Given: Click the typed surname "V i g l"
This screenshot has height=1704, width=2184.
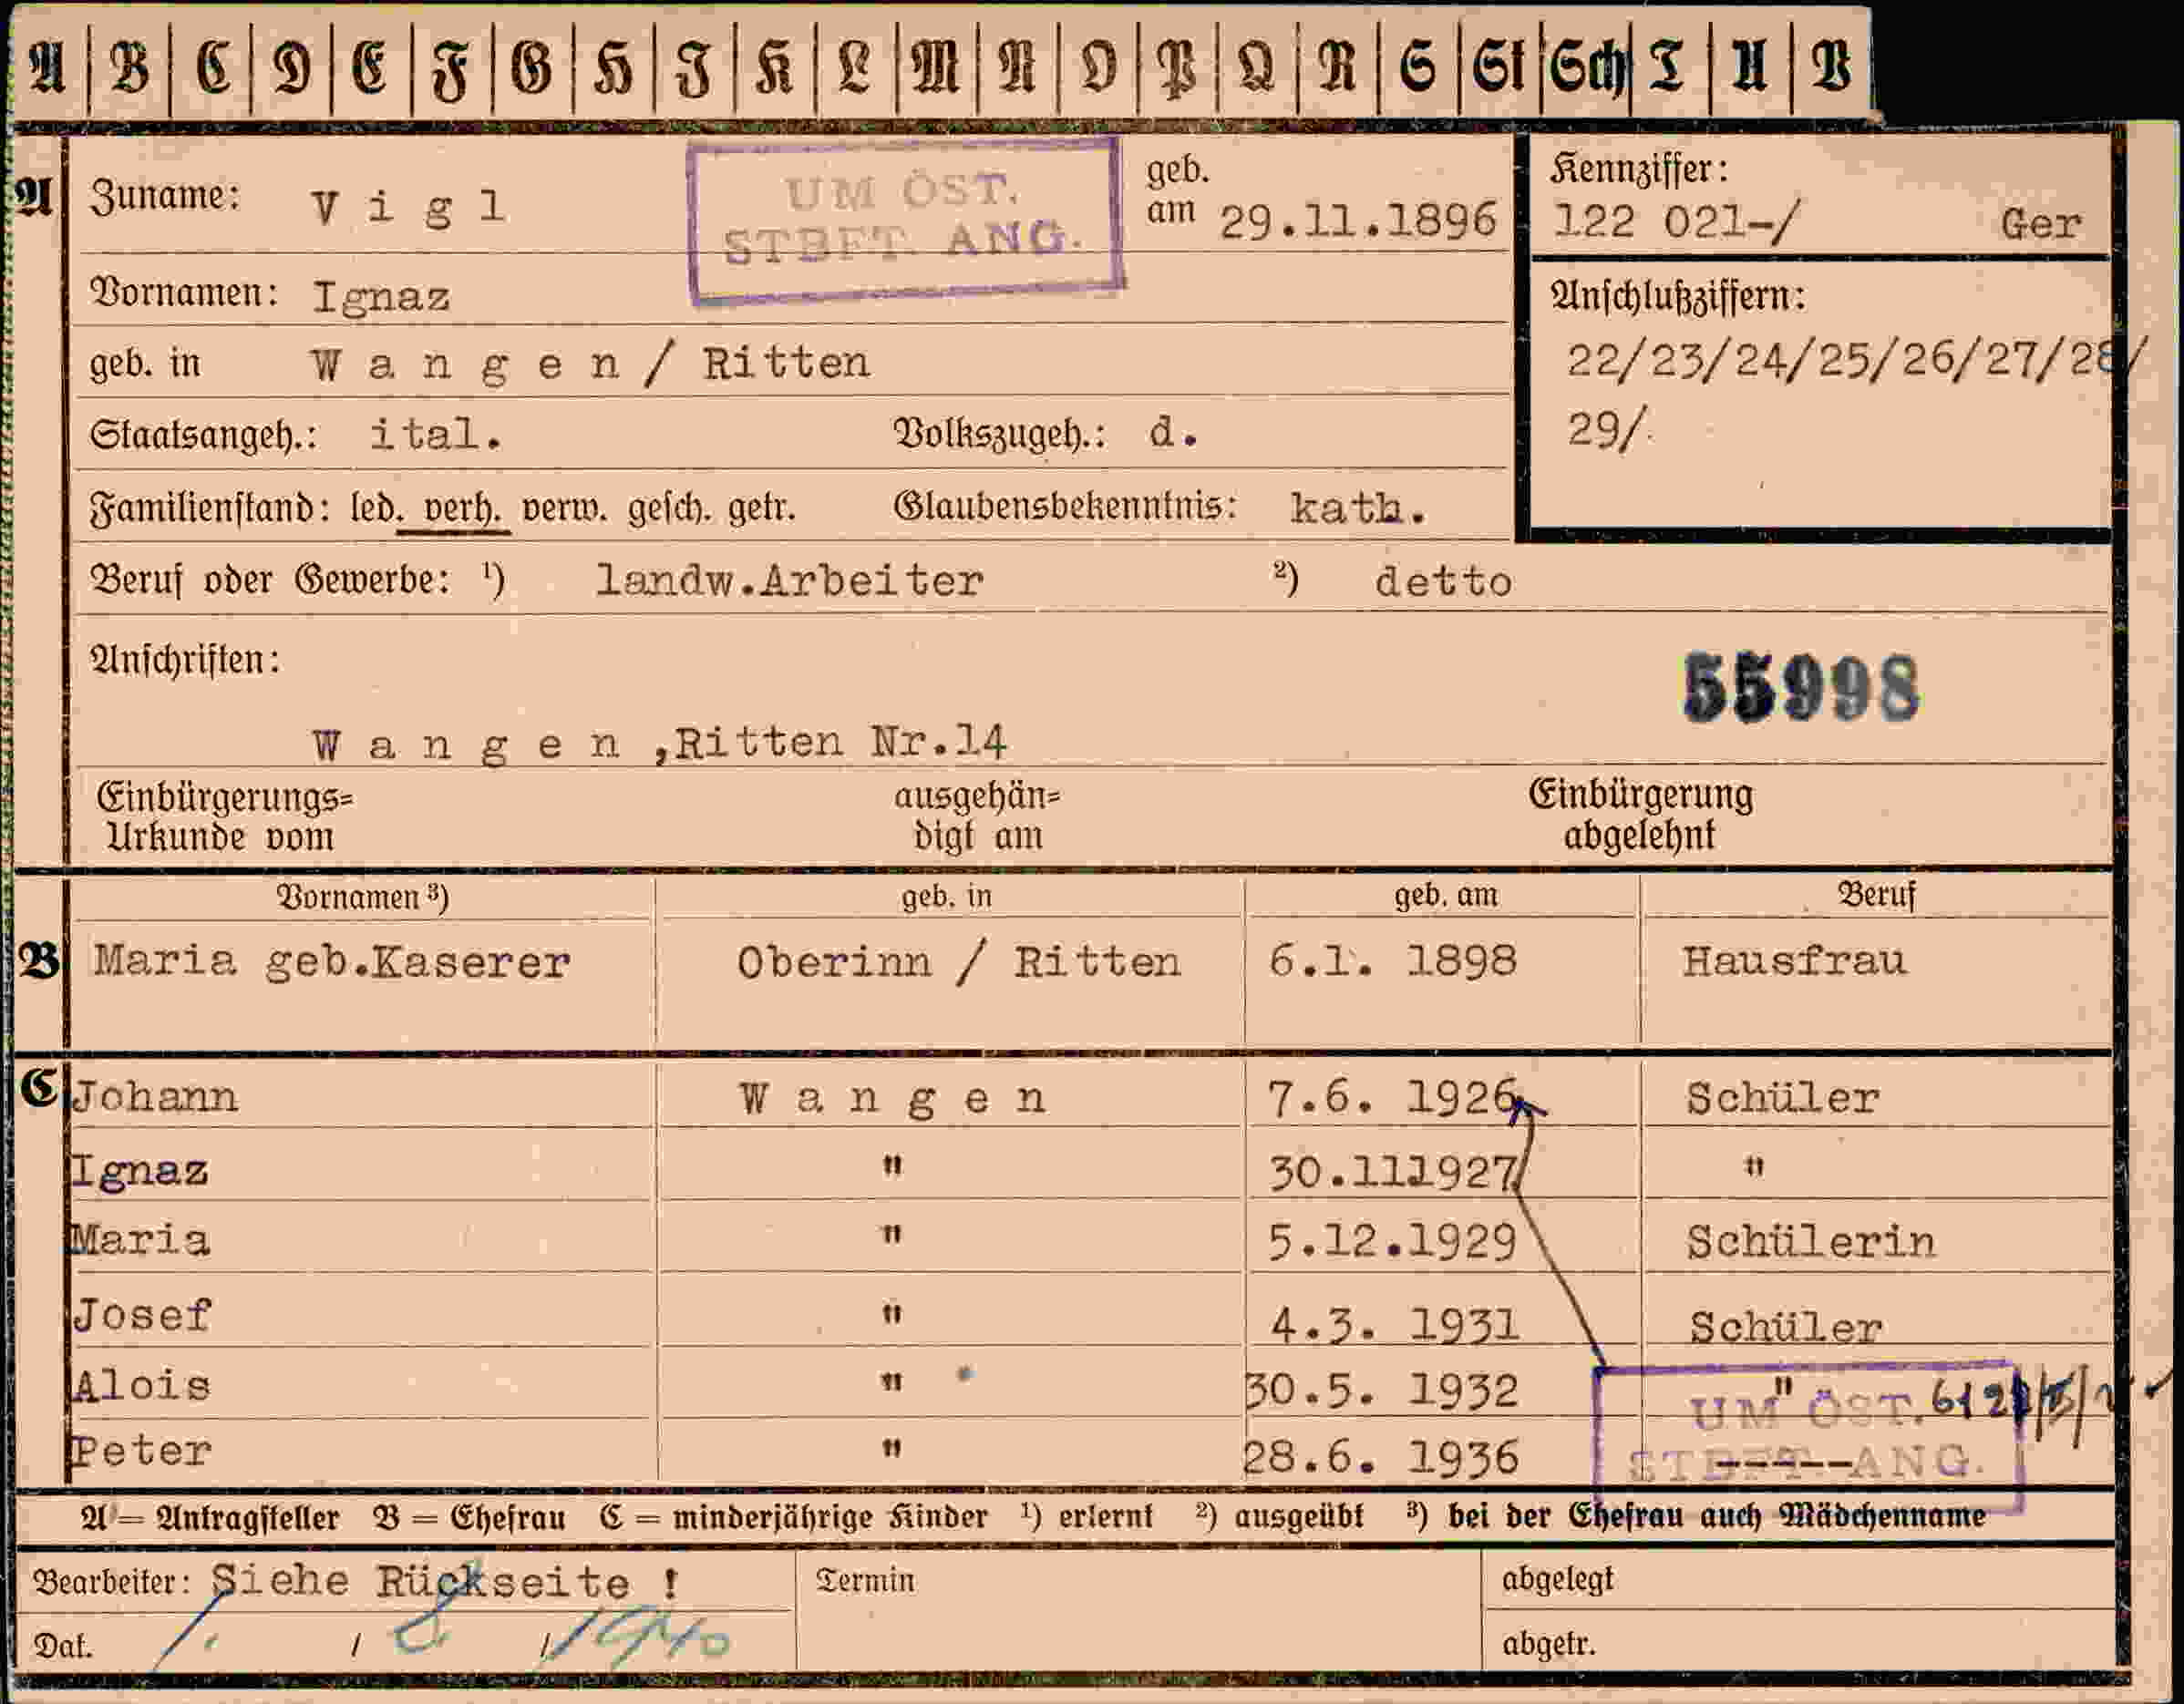Looking at the screenshot, I should [408, 208].
